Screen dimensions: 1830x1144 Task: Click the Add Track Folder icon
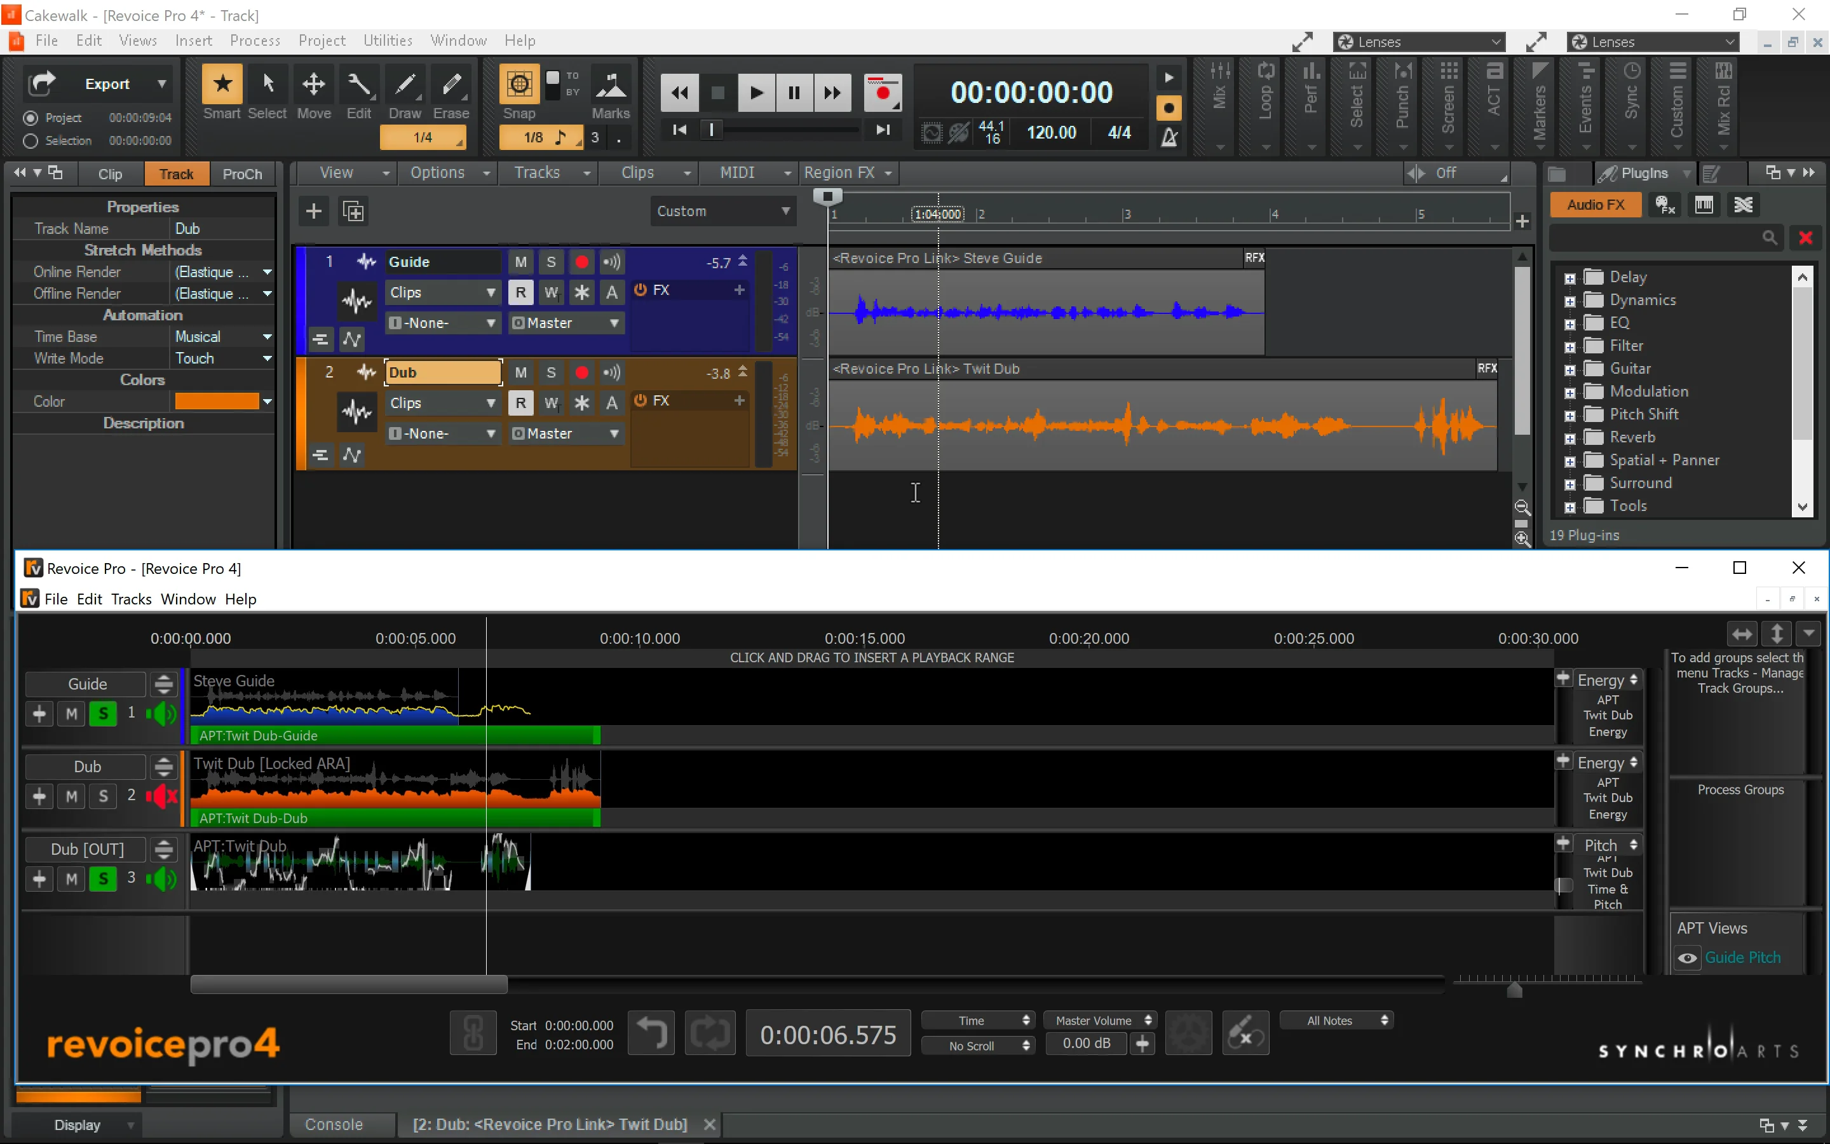coord(353,211)
